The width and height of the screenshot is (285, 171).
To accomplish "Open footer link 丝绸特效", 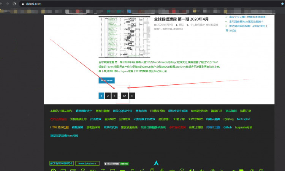I will (125, 119).
